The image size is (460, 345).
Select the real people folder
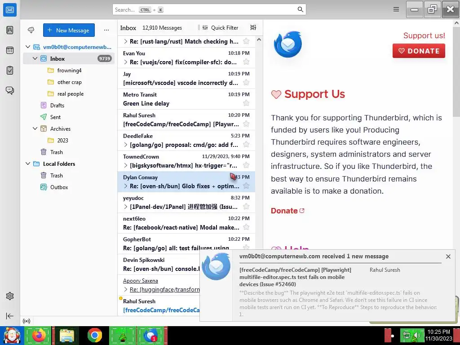(69, 94)
